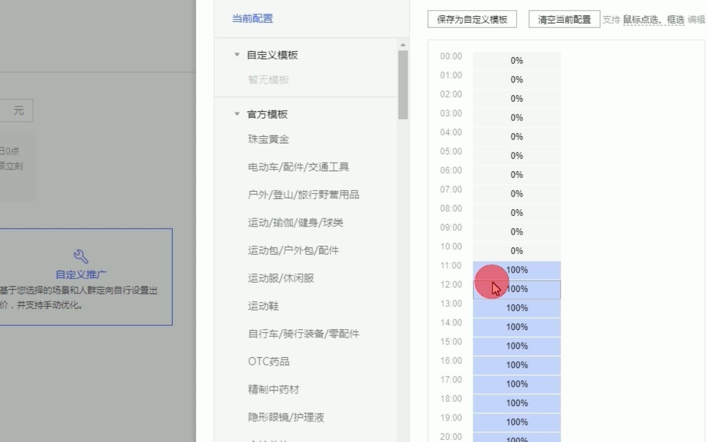Screen dimensions: 708x442
Task: Select the 隐形眼镜/护理液 template
Action: pos(286,417)
